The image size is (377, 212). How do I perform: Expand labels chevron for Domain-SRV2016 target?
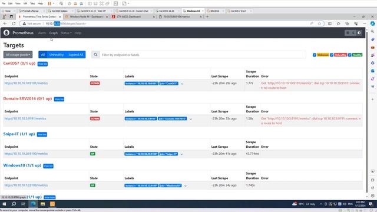click(191, 119)
